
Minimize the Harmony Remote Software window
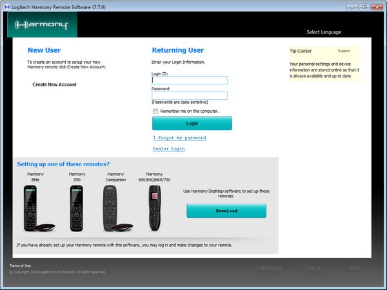tap(353, 6)
